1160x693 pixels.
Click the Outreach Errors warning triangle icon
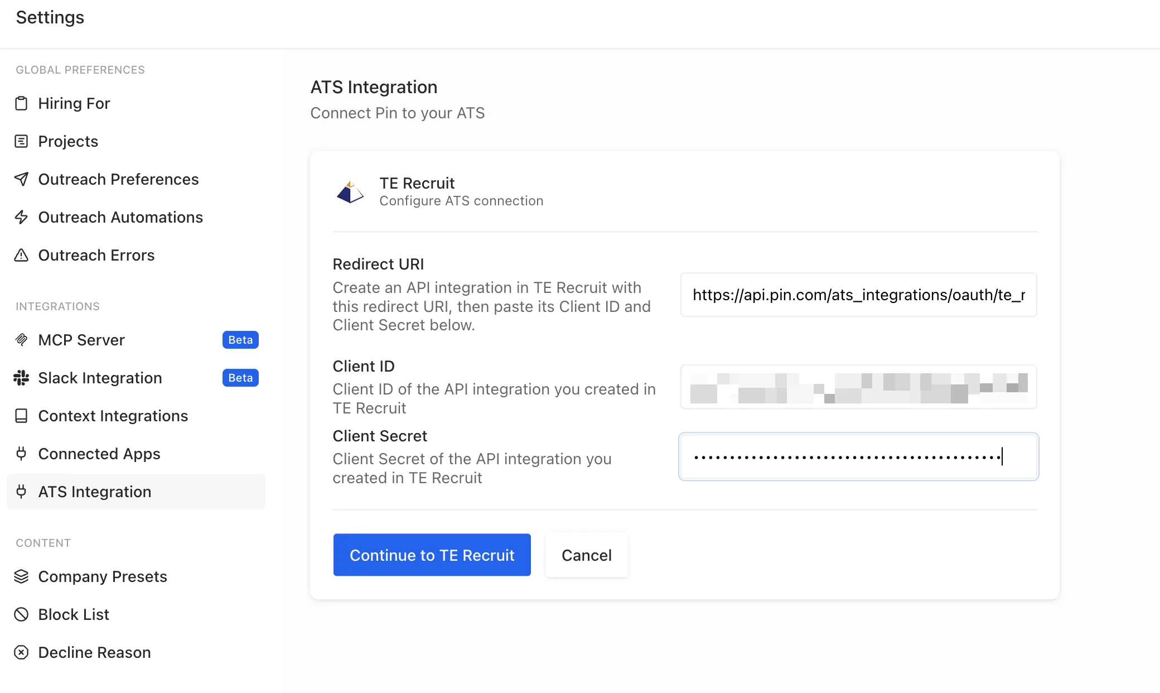(21, 255)
